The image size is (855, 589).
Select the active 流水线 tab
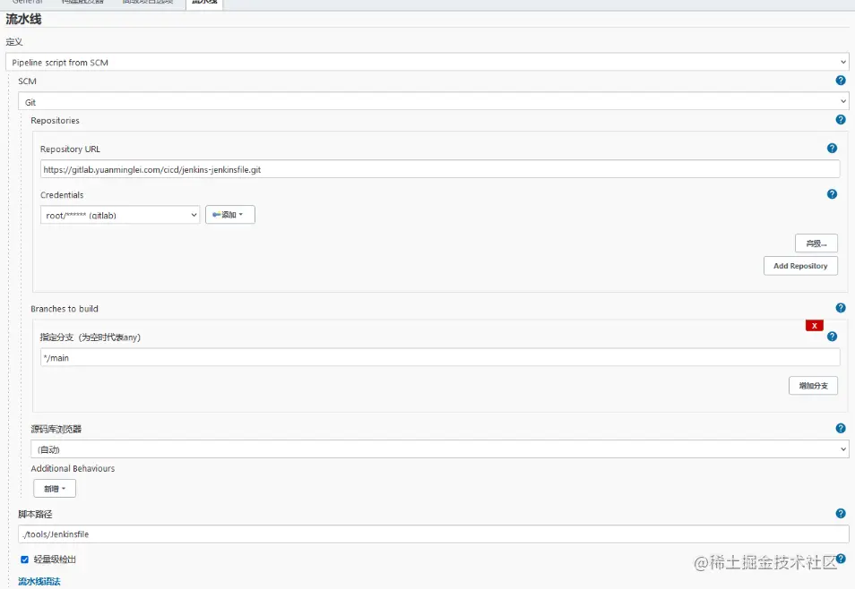click(x=204, y=3)
